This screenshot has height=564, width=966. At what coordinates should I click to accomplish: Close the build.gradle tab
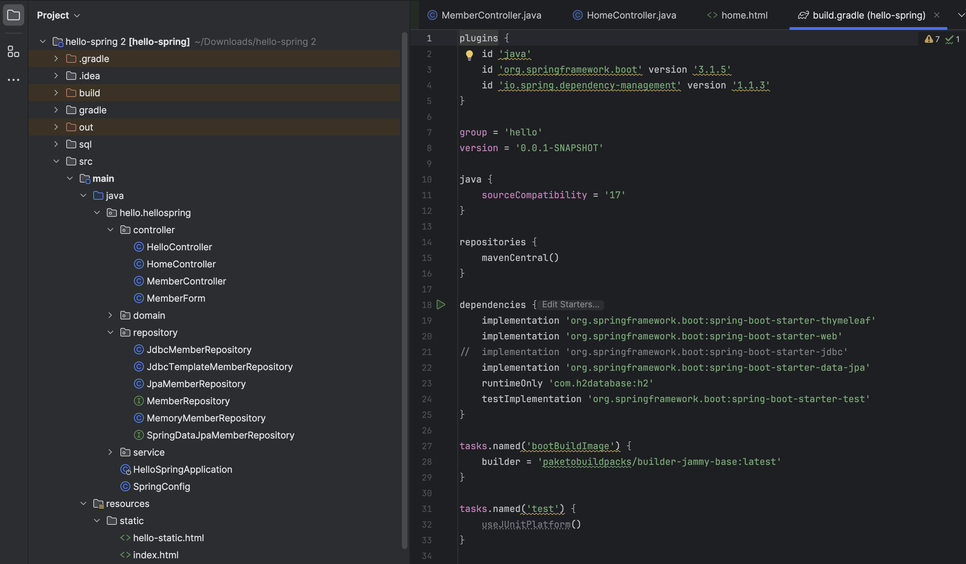tap(936, 15)
